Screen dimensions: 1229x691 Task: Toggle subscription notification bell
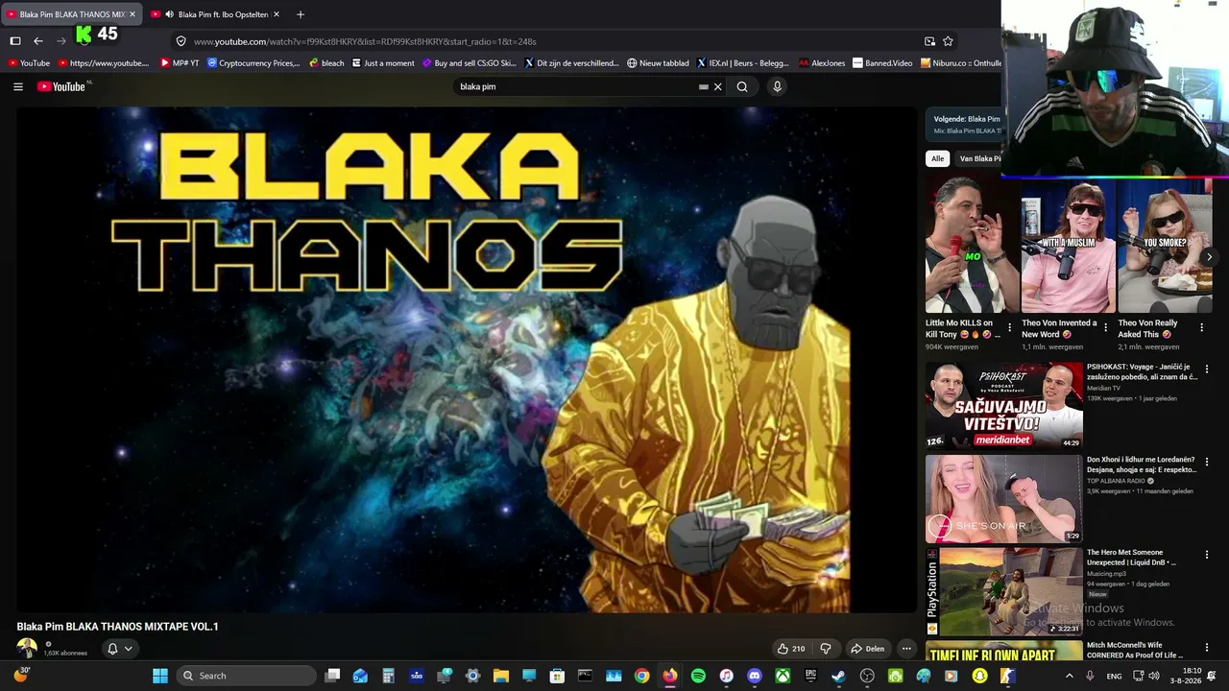(x=112, y=649)
